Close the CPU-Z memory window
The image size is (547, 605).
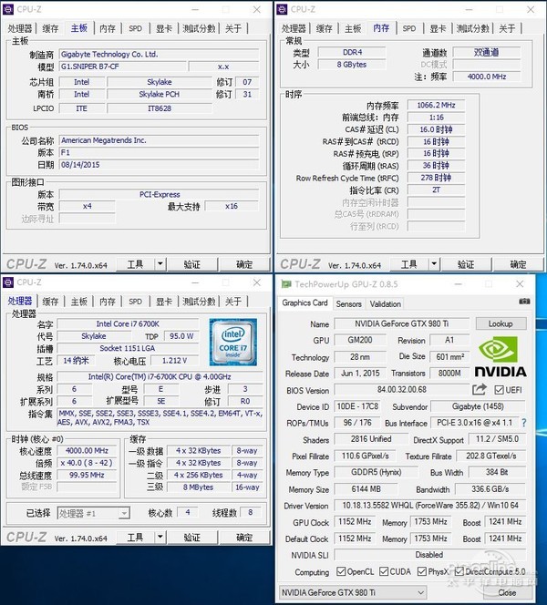(x=531, y=9)
